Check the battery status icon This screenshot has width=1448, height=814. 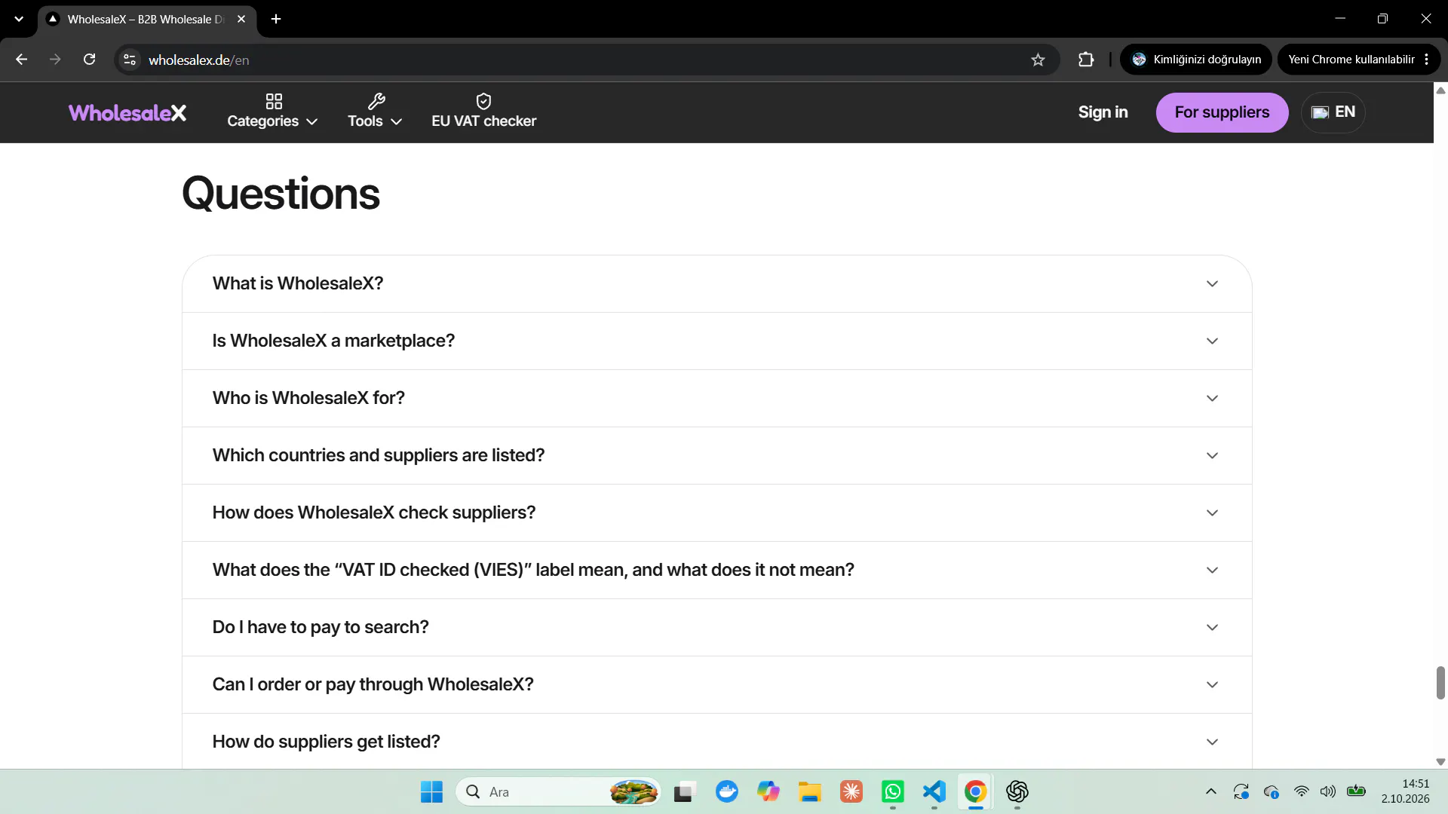[x=1356, y=791]
